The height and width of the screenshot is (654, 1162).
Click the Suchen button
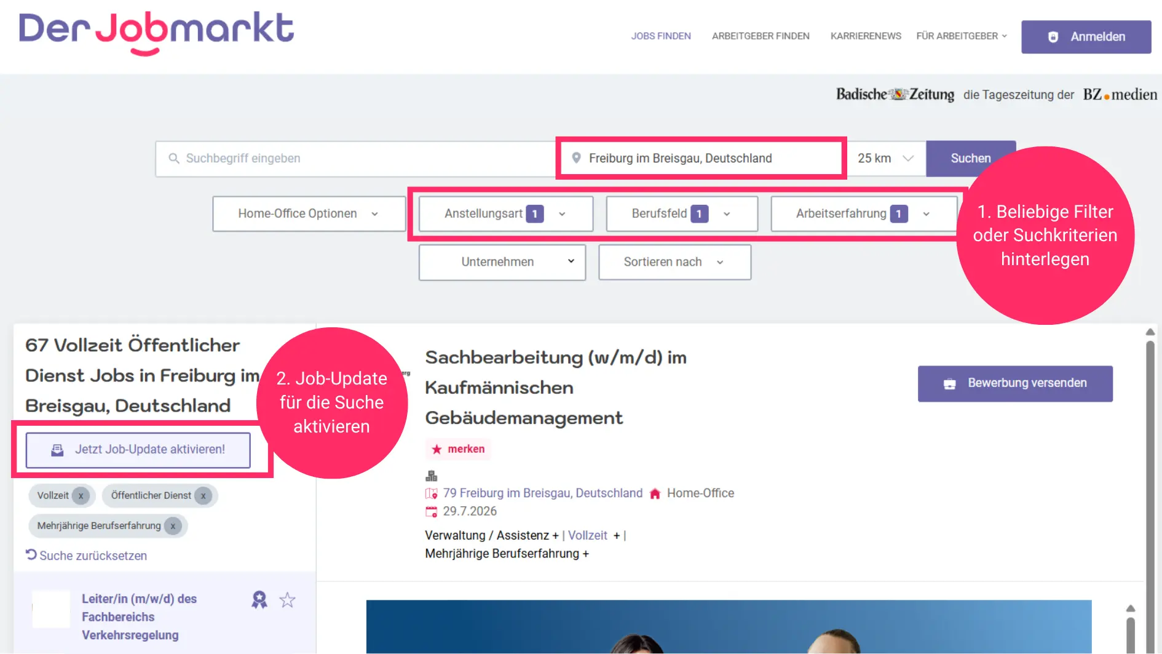[971, 159]
